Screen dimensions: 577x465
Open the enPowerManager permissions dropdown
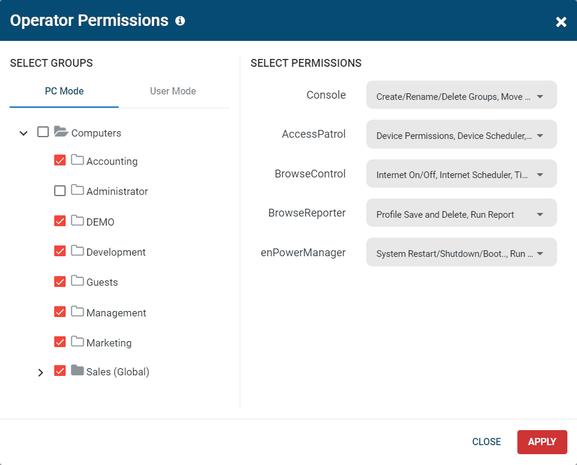click(461, 252)
